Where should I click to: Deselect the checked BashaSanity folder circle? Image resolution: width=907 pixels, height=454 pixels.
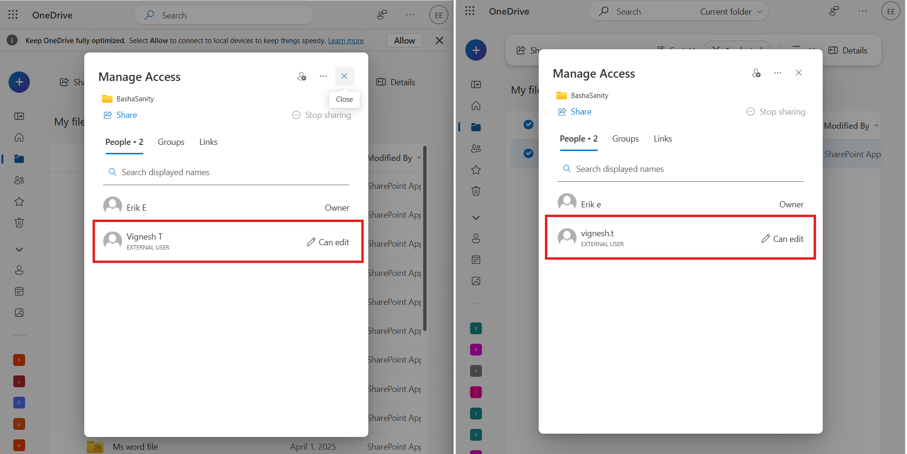[529, 125]
